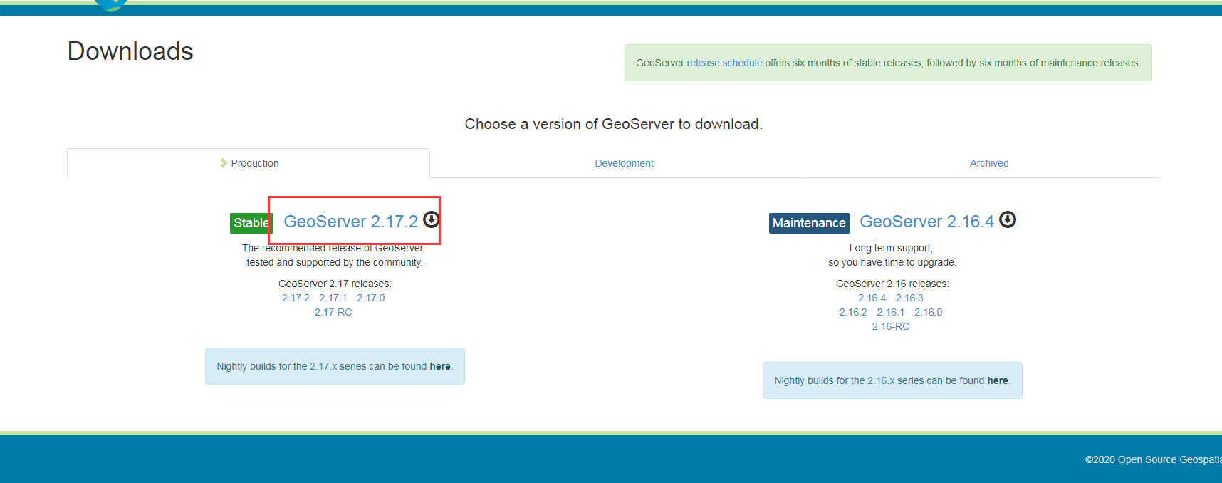The width and height of the screenshot is (1222, 483).
Task: Click 'here' for 2.17.x nightly builds
Action: coord(440,366)
